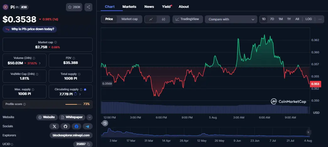Click the Profile score info icon
Image resolution: width=328 pixels, height=147 pixels.
(25, 104)
